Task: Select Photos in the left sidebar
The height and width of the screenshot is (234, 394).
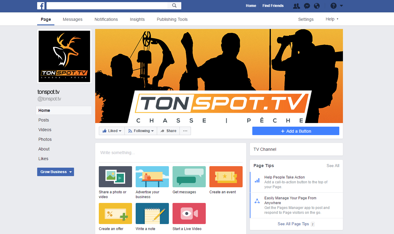Action: click(x=45, y=139)
